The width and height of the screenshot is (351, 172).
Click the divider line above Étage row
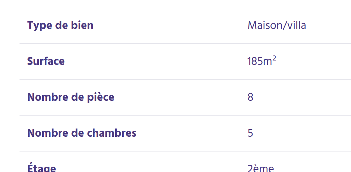(x=185, y=151)
